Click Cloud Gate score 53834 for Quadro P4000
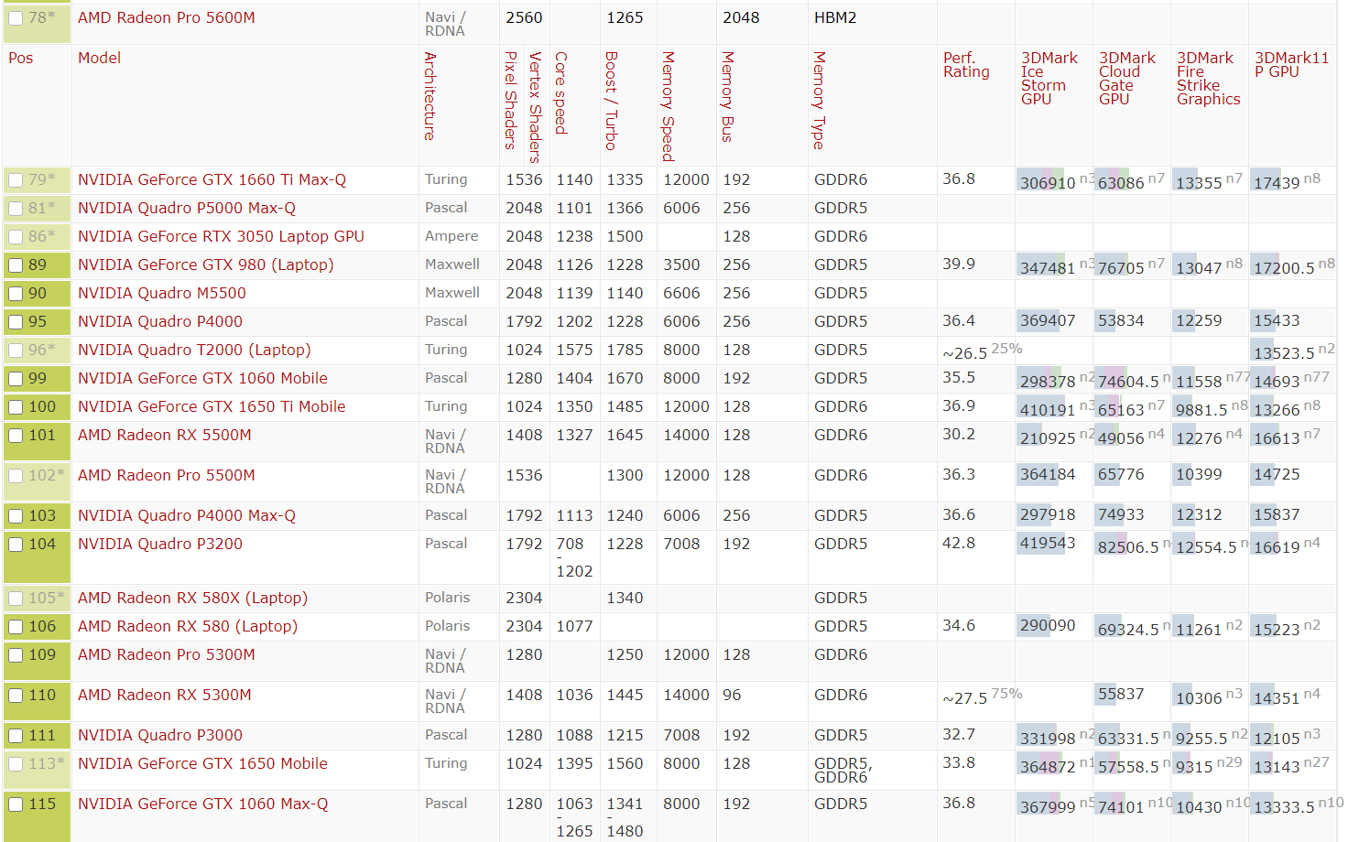1359x842 pixels. coord(1121,320)
